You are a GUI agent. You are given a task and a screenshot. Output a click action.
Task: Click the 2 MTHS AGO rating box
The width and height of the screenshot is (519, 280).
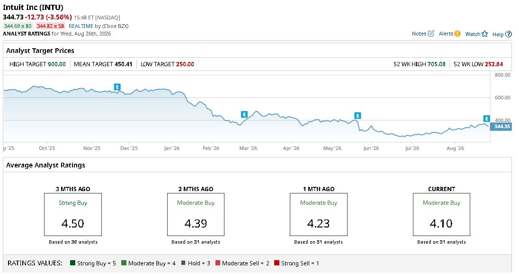coord(196,214)
